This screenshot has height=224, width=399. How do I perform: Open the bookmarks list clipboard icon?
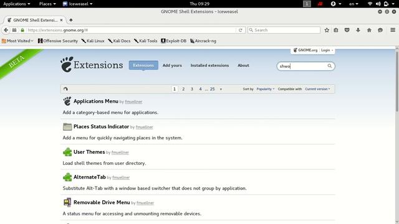[336, 30]
